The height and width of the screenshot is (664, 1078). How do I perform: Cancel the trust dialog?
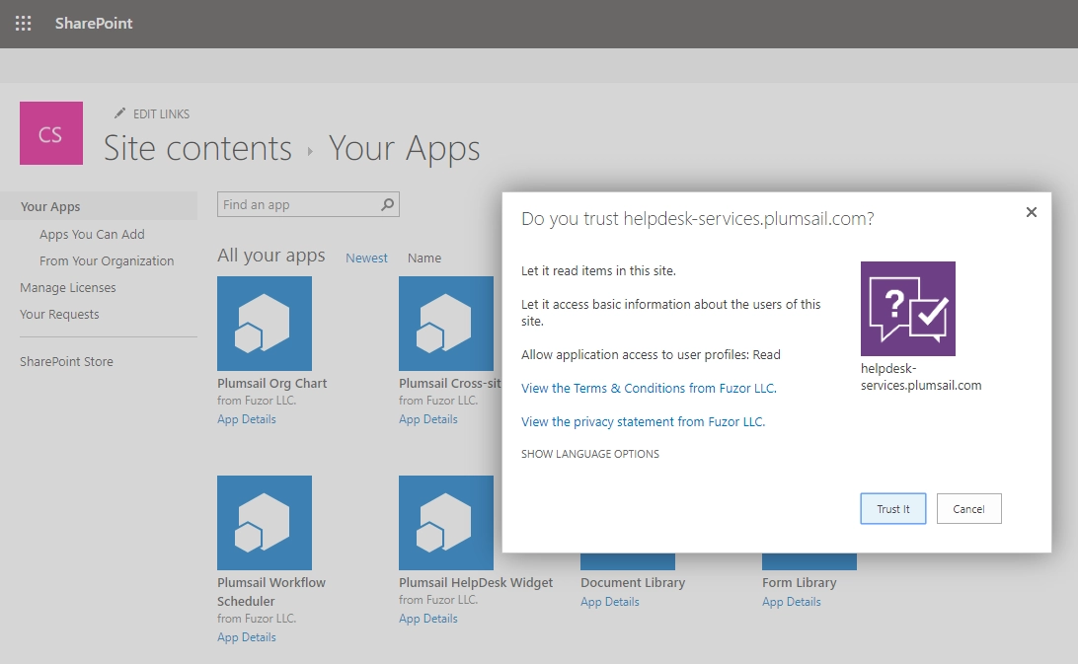click(x=968, y=509)
